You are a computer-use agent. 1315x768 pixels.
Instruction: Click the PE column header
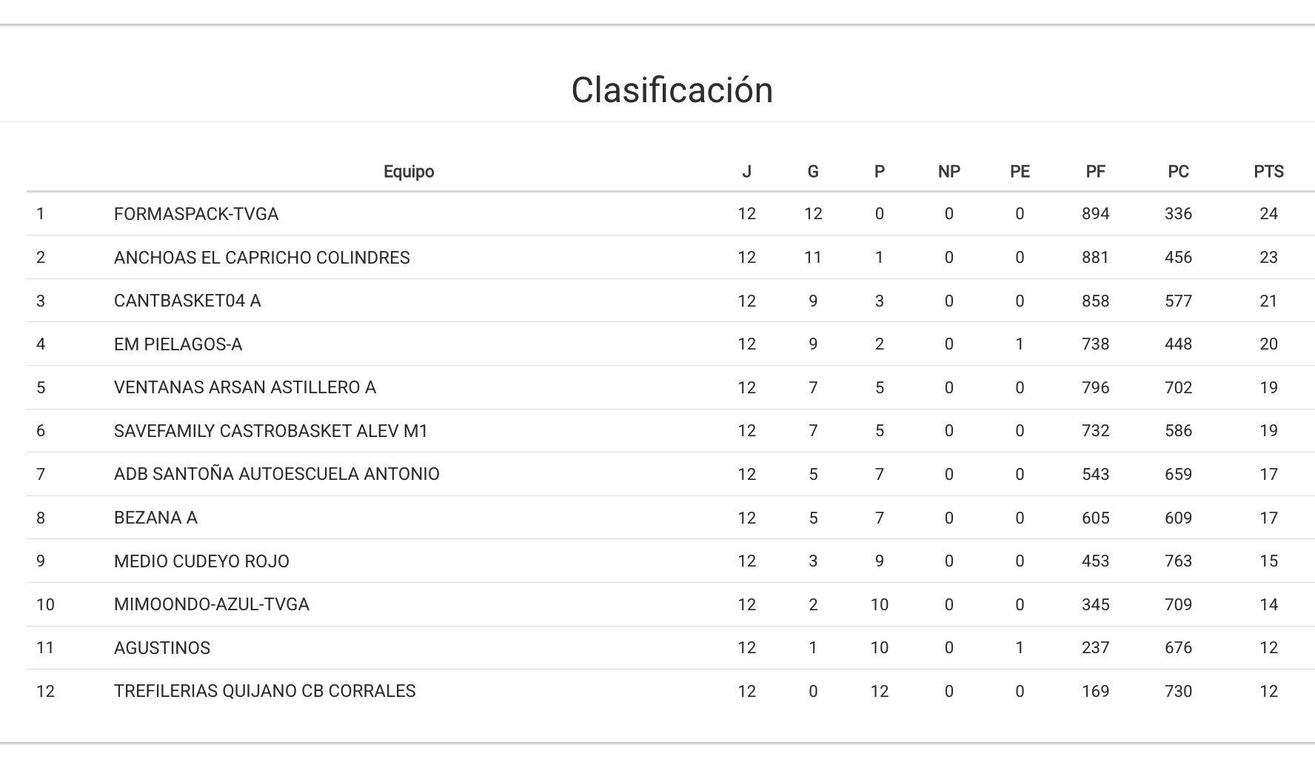click(x=1020, y=172)
